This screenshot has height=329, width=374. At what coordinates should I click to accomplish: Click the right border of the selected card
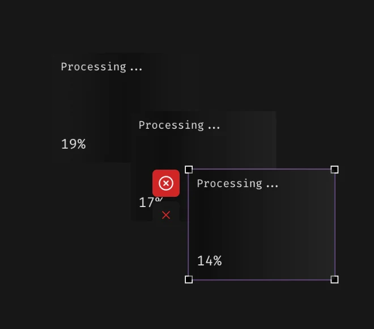pos(335,224)
